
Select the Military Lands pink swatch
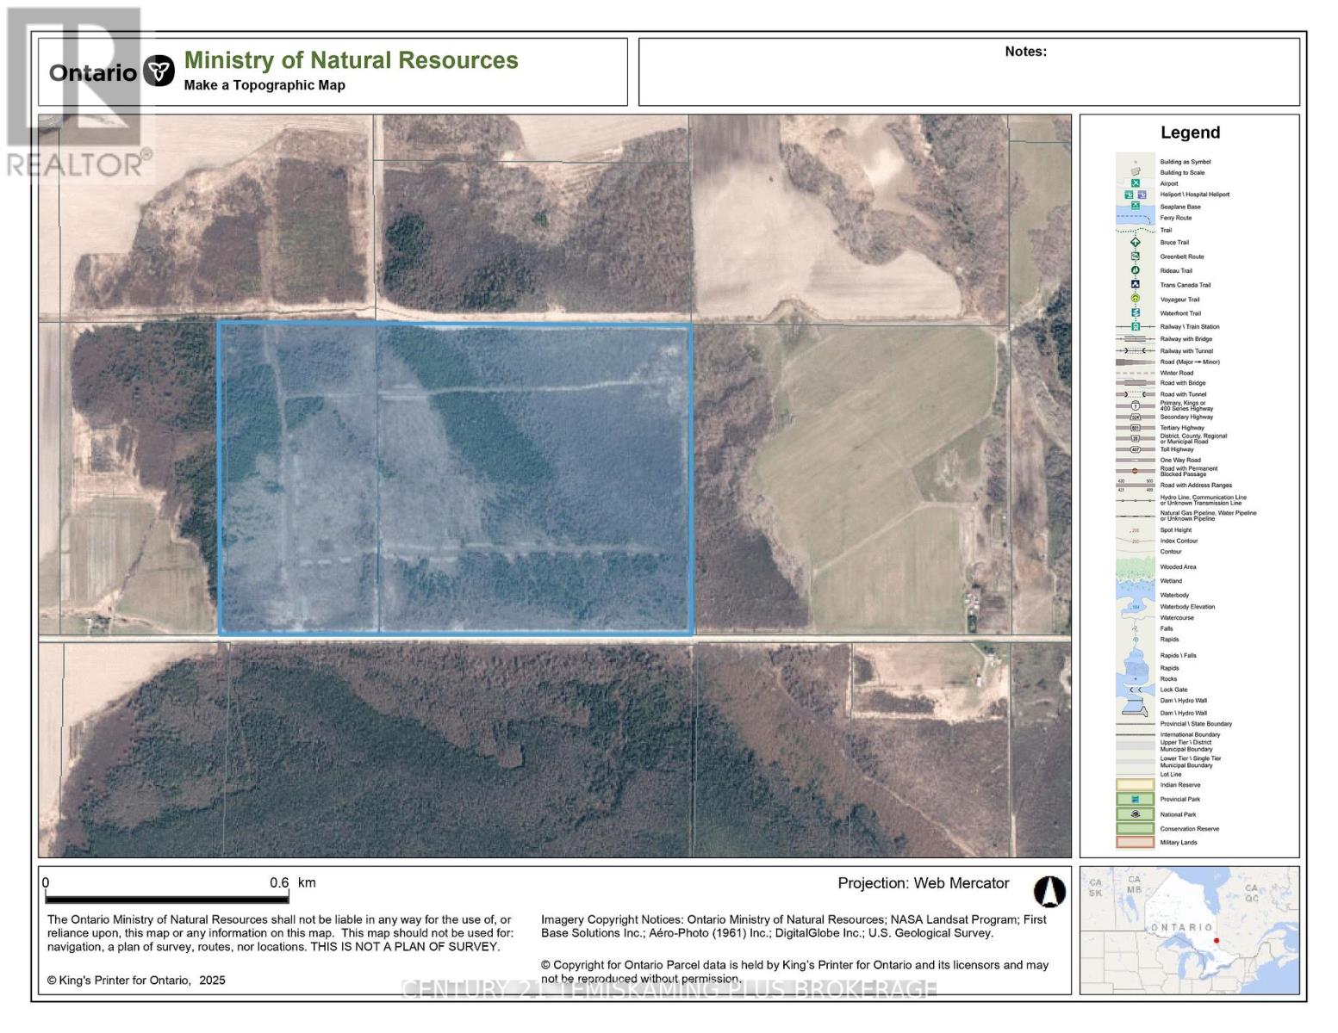(1136, 842)
